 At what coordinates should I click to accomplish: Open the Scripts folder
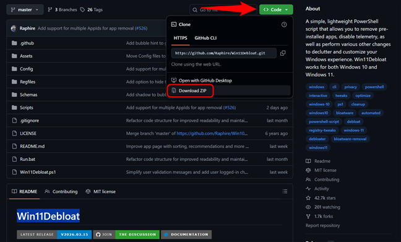click(27, 108)
